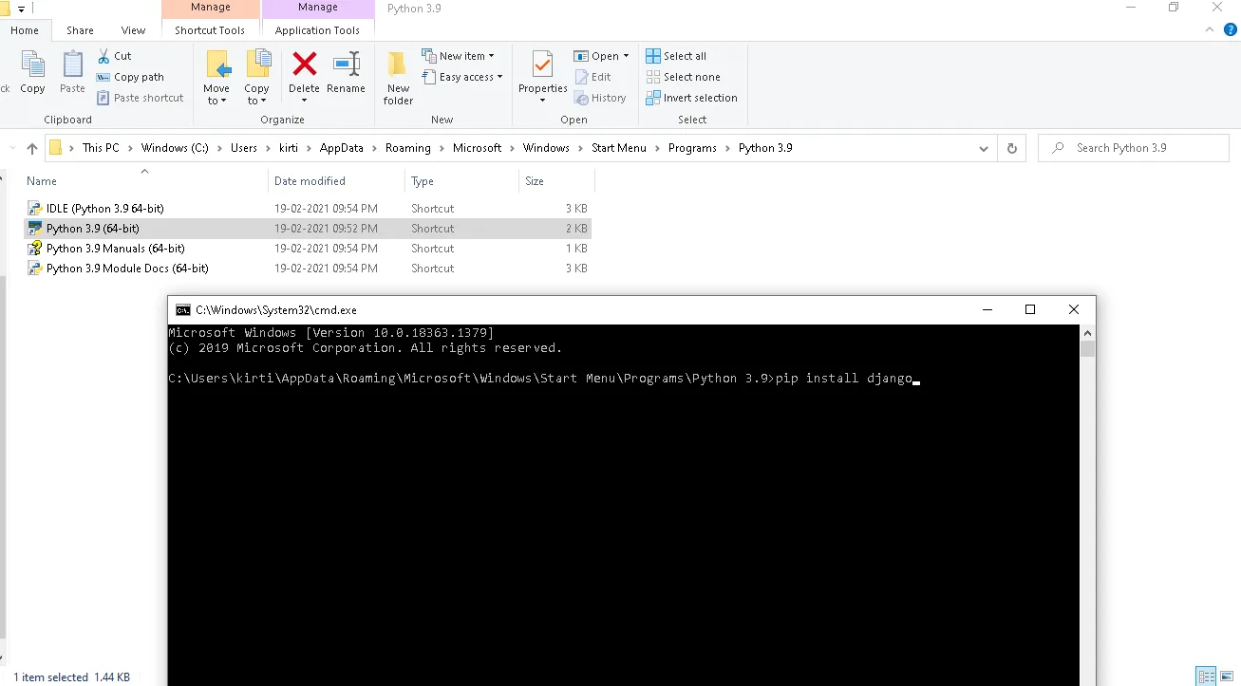This screenshot has height=686, width=1241.
Task: Jump to the kirti folder in breadcrumb
Action: tap(288, 148)
